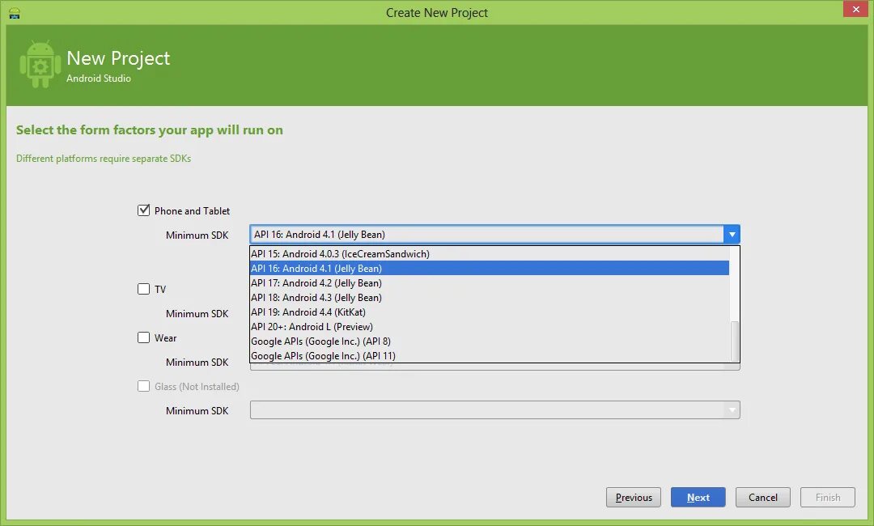Click the Glass (Not Installed) checkbox
Screen dimensions: 874x526
click(x=144, y=386)
